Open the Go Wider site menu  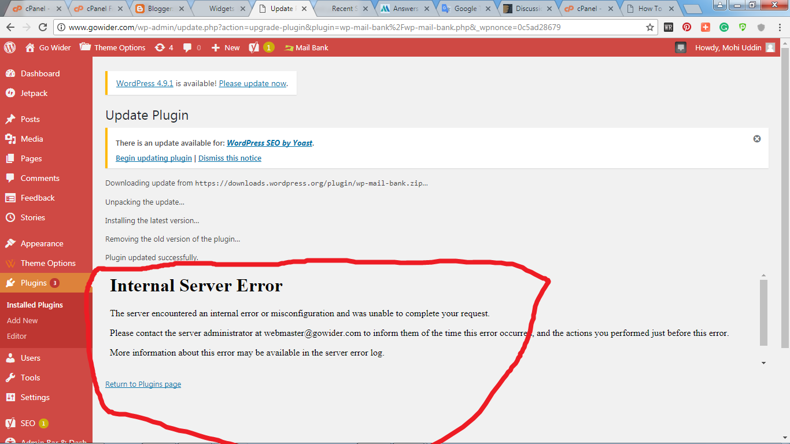coord(48,47)
